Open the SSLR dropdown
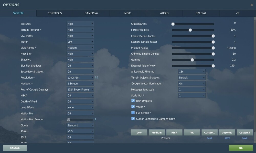The width and height of the screenshot is (256, 153). (x=80, y=137)
